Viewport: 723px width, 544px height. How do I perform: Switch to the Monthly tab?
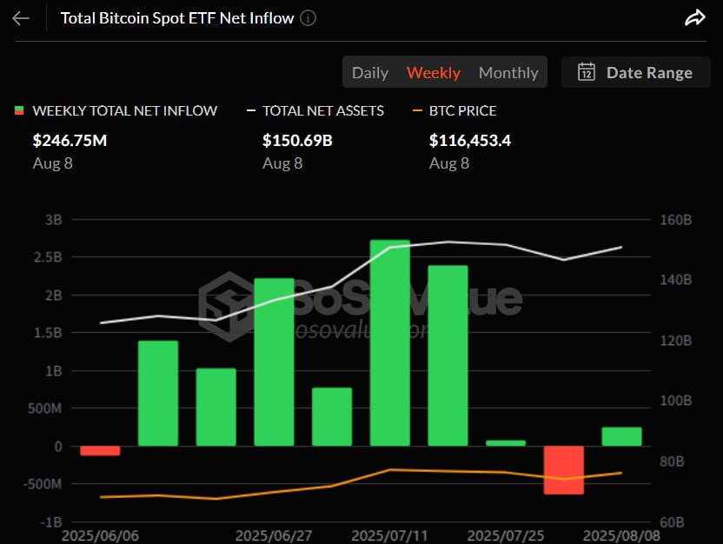508,72
